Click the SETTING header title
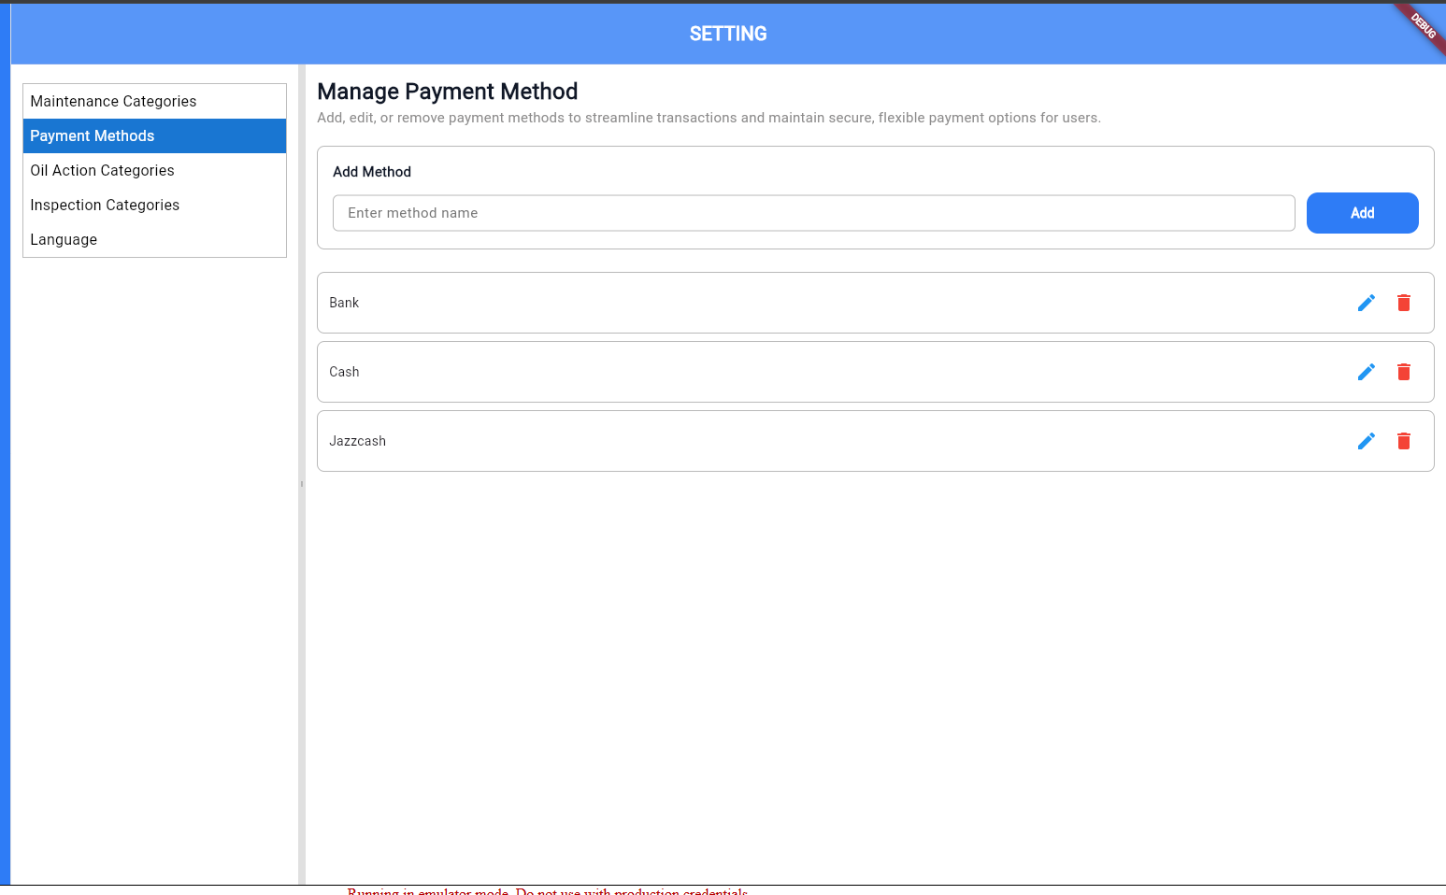1446x895 pixels. (x=728, y=34)
